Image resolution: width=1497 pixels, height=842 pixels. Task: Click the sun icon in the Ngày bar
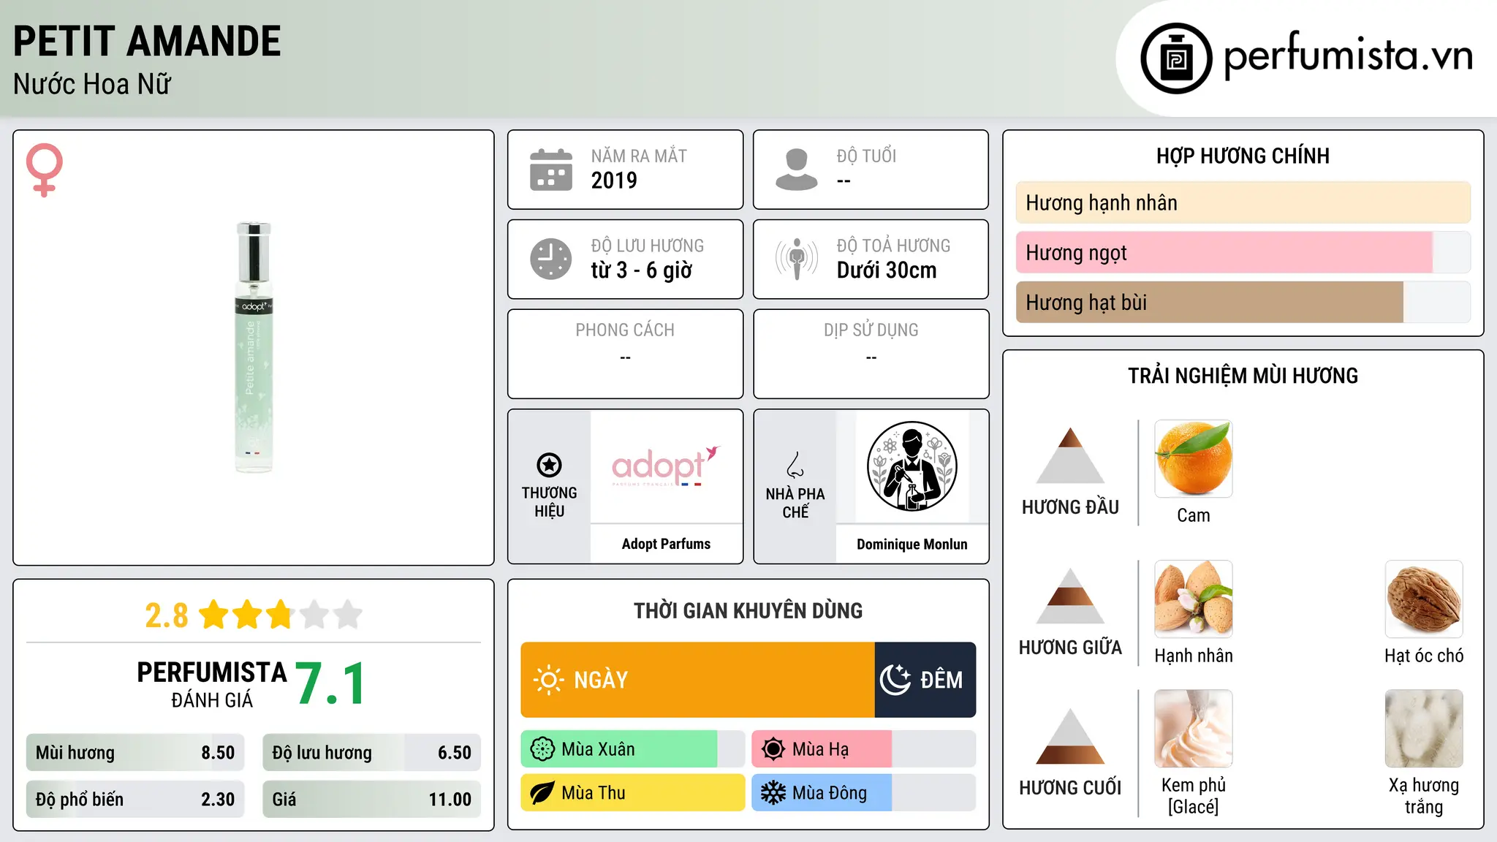tap(548, 680)
